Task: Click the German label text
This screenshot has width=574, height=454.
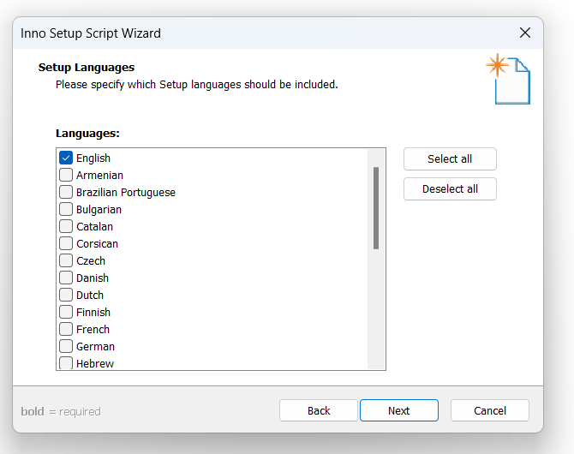Action: point(96,346)
